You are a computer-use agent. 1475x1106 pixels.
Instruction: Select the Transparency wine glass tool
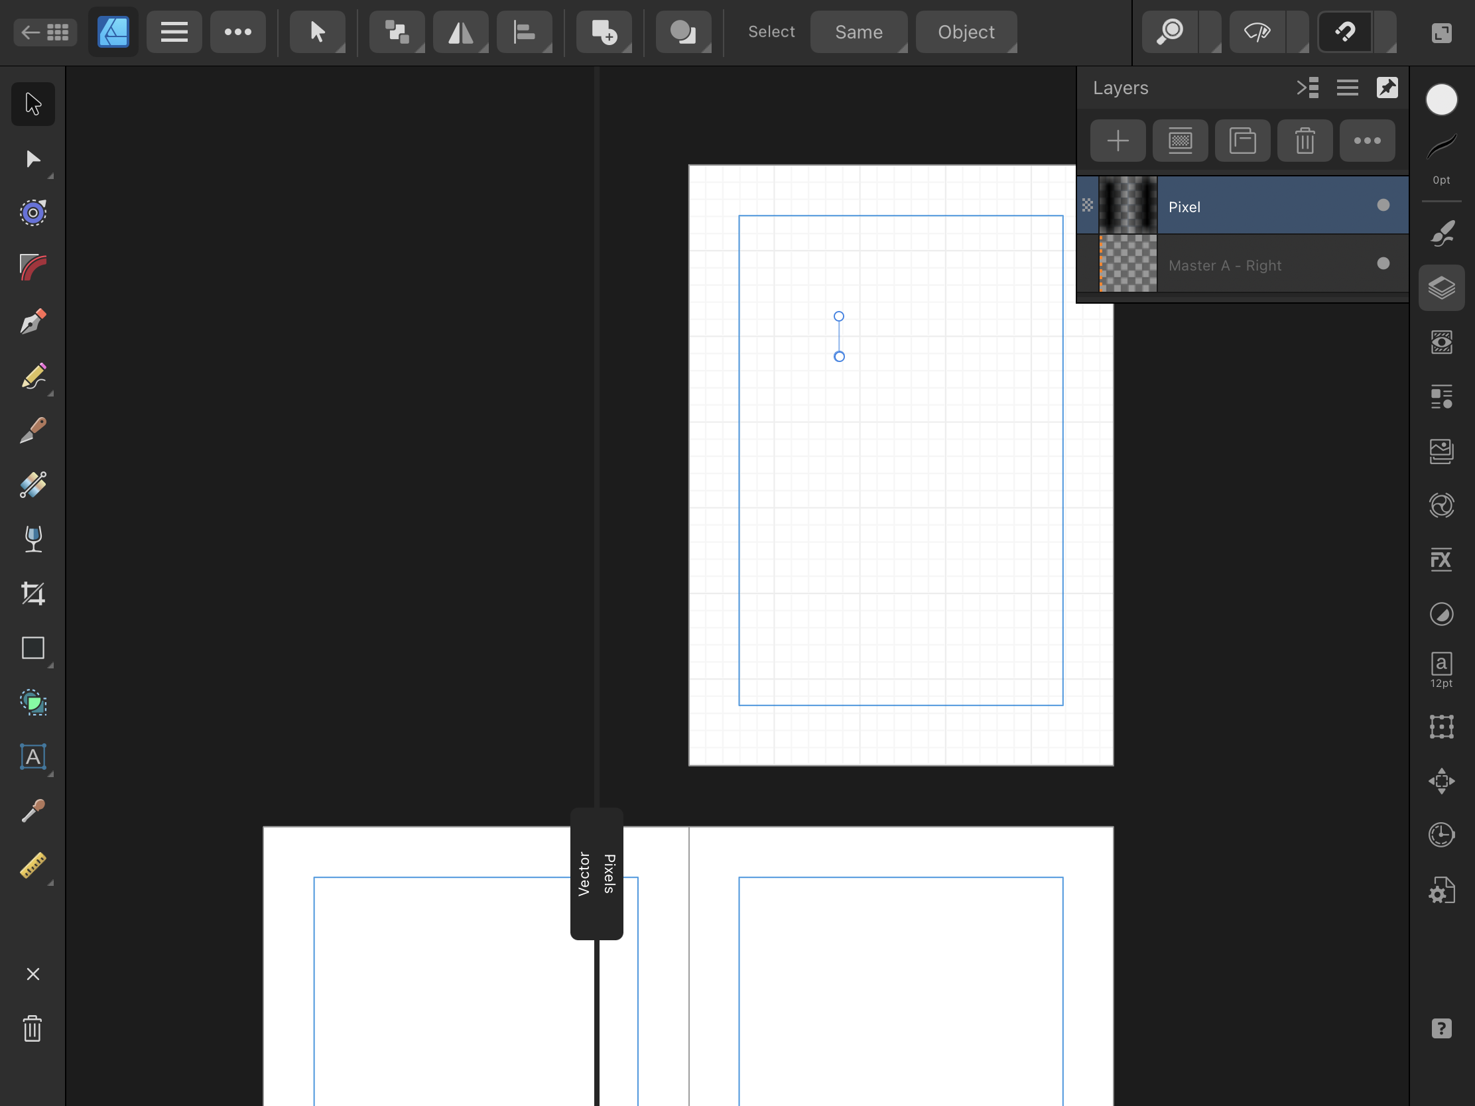coord(32,539)
